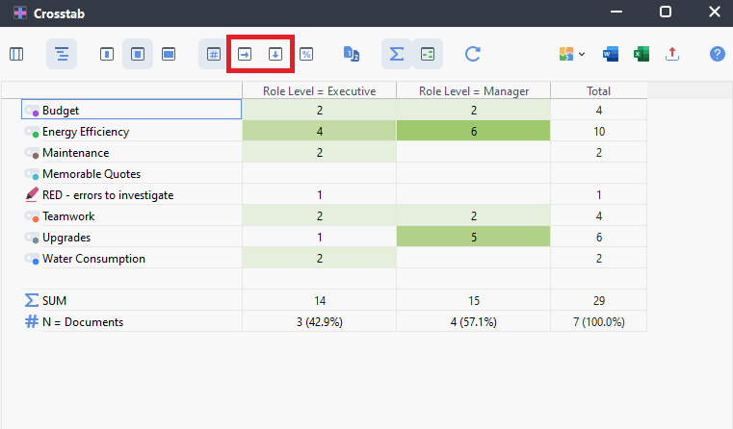733x429 pixels.
Task: Click the Total column header
Action: (x=599, y=91)
